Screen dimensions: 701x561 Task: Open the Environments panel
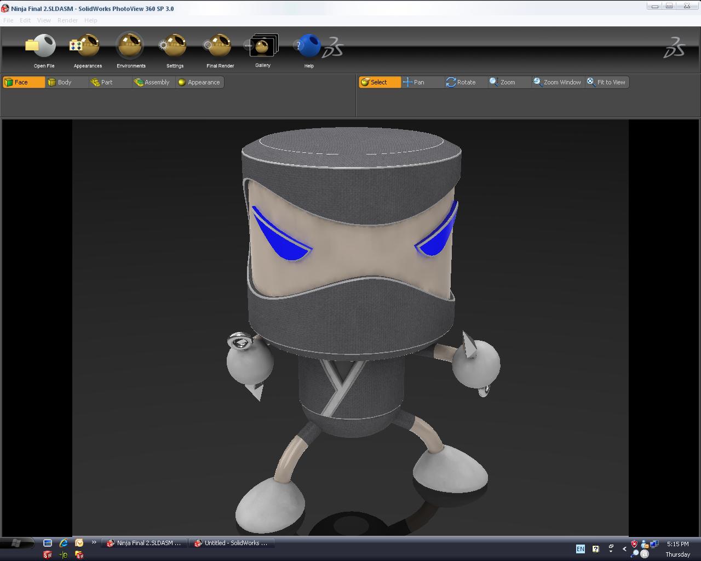click(131, 50)
